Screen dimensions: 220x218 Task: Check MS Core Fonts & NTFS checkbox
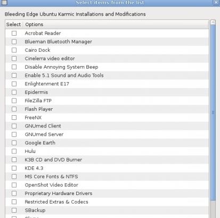tap(14, 176)
